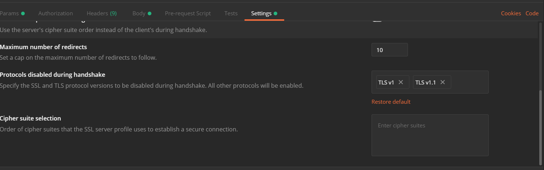The height and width of the screenshot is (170, 544).
Task: Open the Params tab
Action: pos(10,13)
